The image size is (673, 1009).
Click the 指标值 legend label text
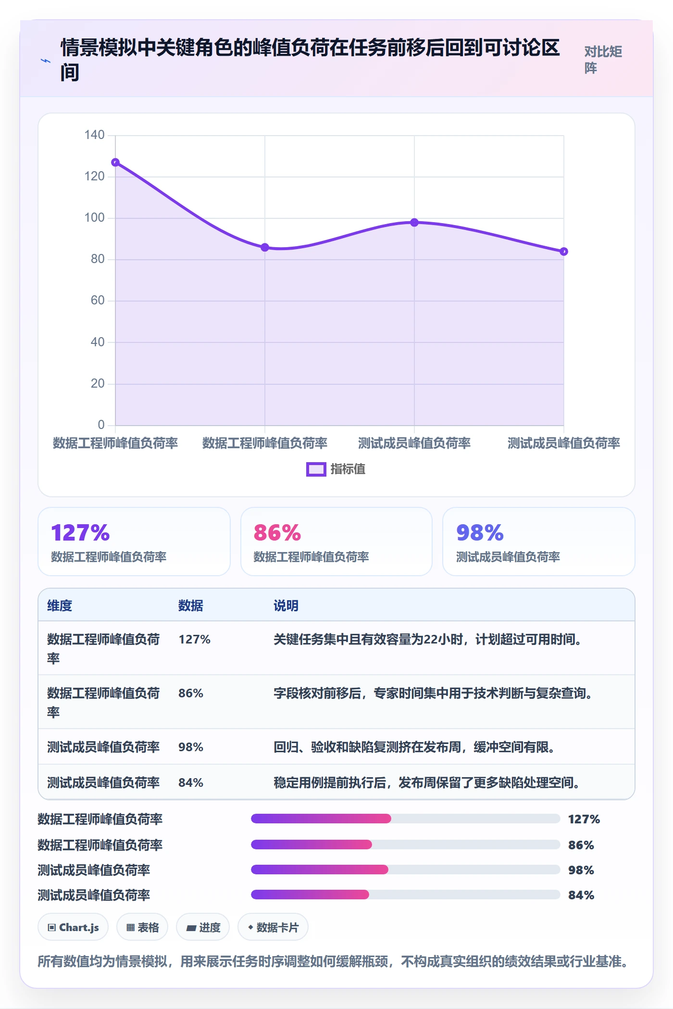pos(348,469)
